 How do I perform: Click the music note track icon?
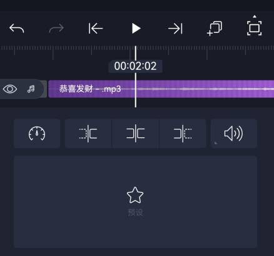pyautogui.click(x=31, y=89)
